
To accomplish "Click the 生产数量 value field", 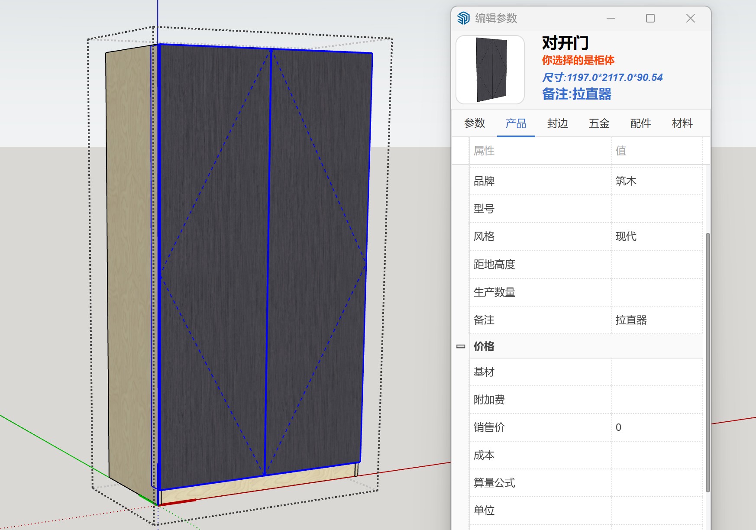I will [x=656, y=292].
